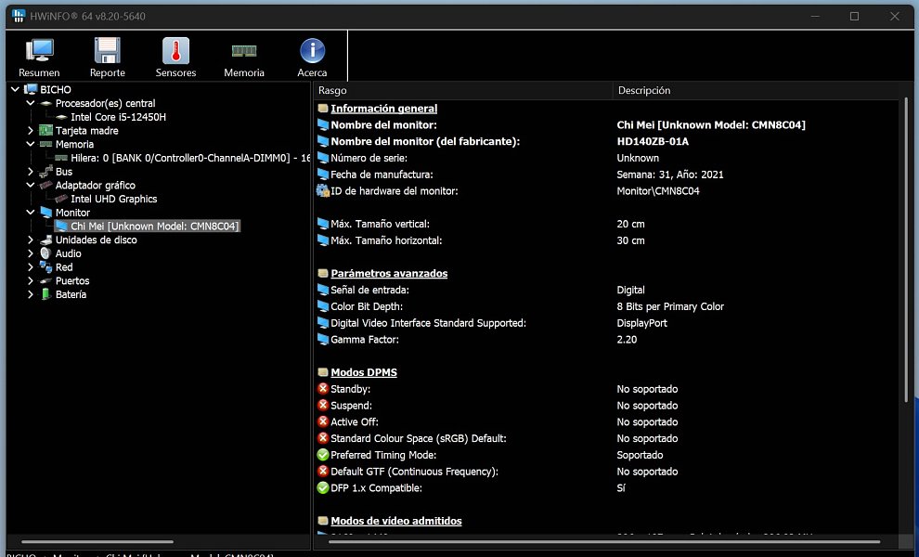Viewport: 919px width, 557px height.
Task: Select the Puertos tree item label
Action: (72, 281)
